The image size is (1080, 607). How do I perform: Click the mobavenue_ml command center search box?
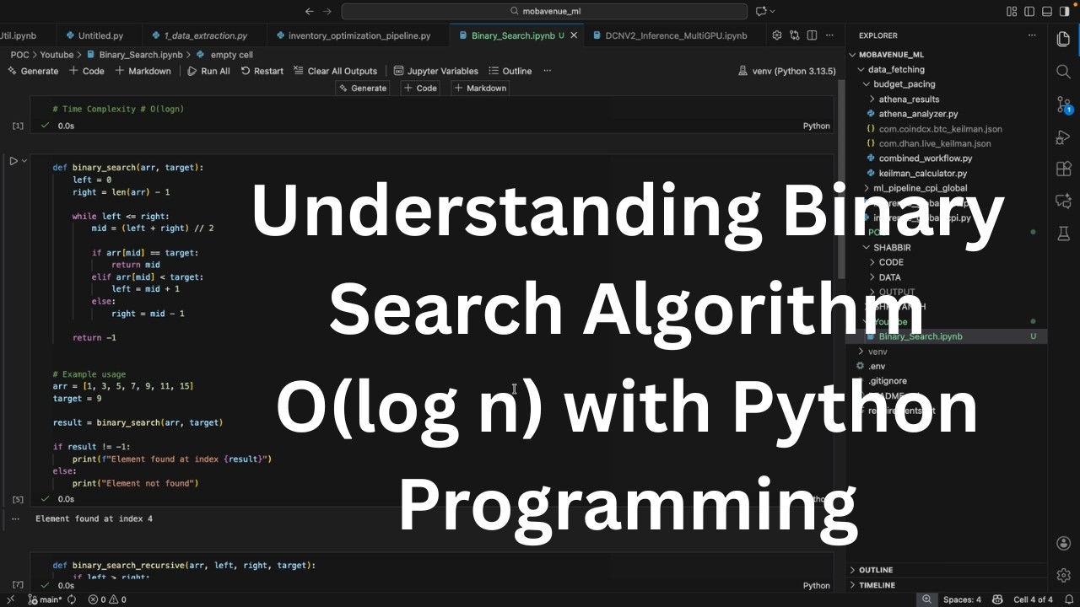pyautogui.click(x=544, y=11)
